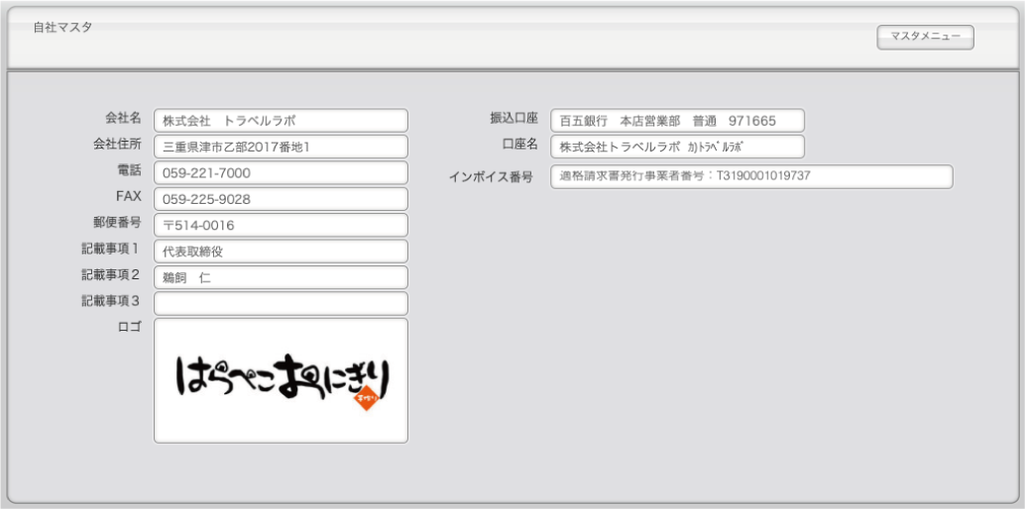Image resolution: width=1025 pixels, height=509 pixels.
Task: Click the インボイス番号 label text
Action: (491, 177)
